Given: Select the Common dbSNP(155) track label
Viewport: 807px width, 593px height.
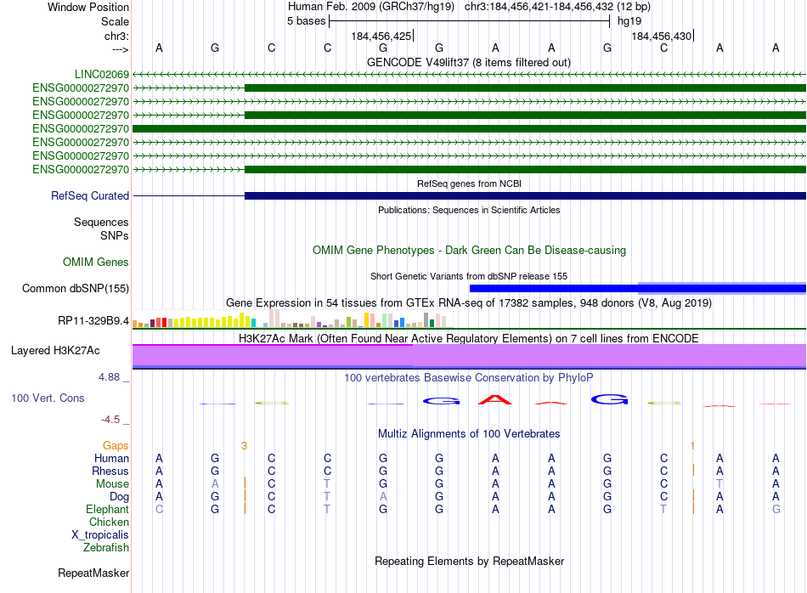Looking at the screenshot, I should (76, 288).
